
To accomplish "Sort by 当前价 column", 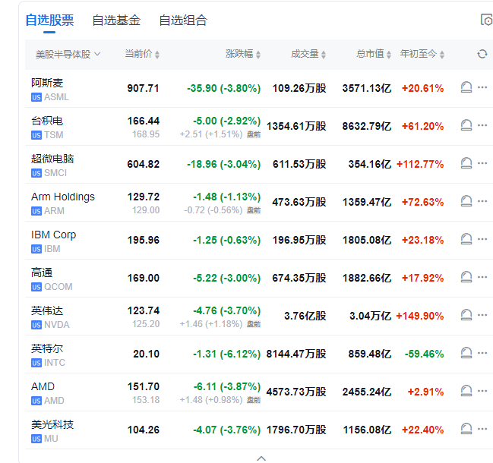I will pos(142,54).
